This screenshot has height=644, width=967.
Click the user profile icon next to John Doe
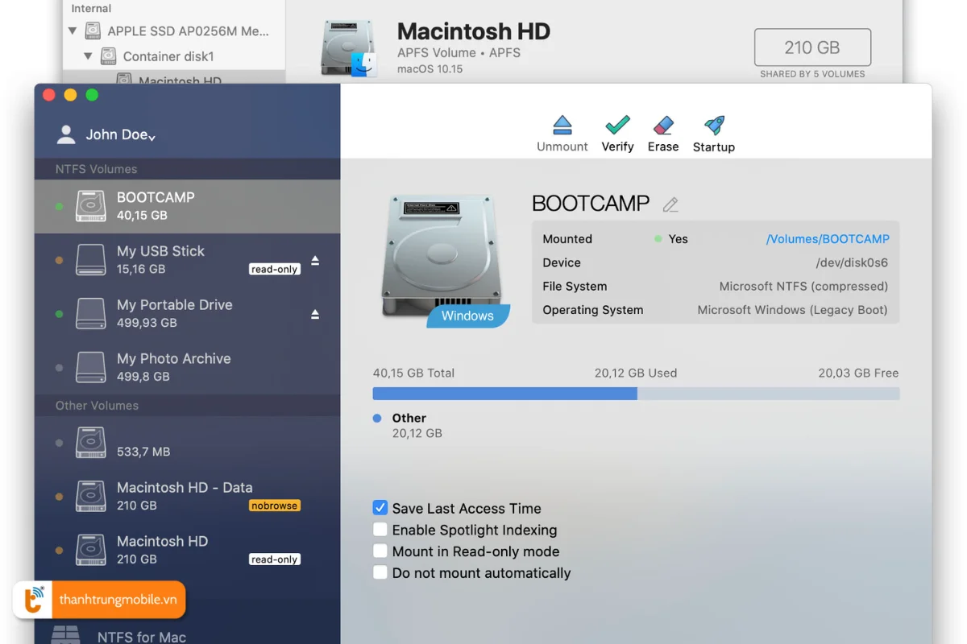tap(65, 134)
